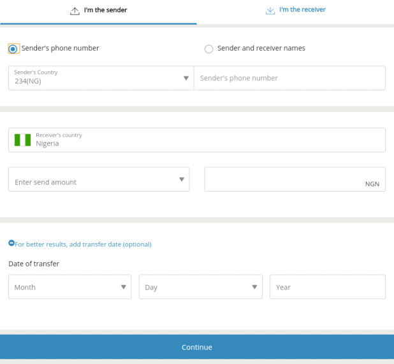
Task: Click the Continue button
Action: click(x=197, y=347)
